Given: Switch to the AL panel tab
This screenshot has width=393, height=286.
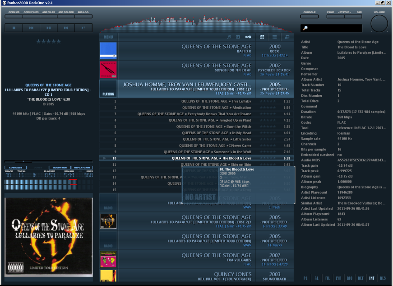Looking at the screenshot, I should [317, 278].
